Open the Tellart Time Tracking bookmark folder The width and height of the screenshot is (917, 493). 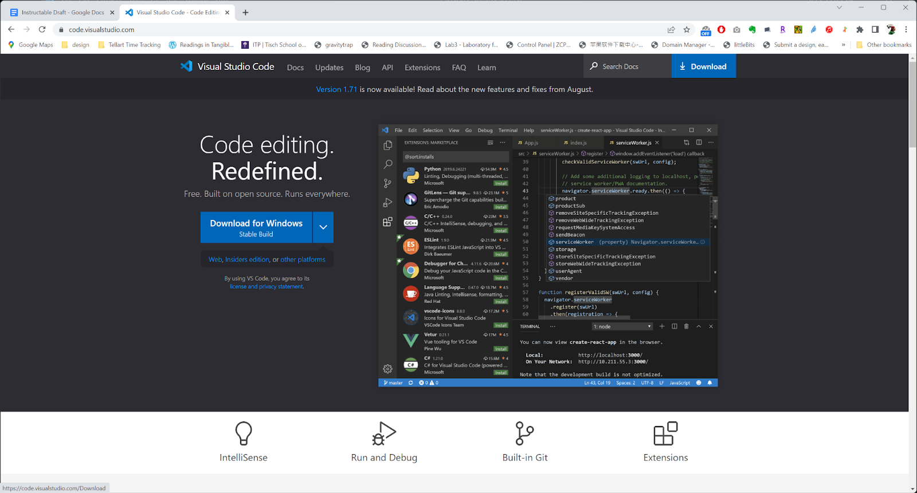coord(130,45)
